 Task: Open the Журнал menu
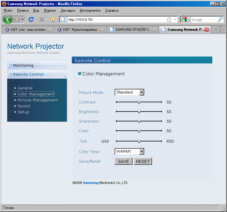pyautogui.click(x=50, y=10)
